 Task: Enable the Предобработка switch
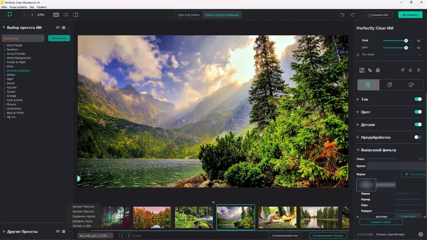(418, 137)
